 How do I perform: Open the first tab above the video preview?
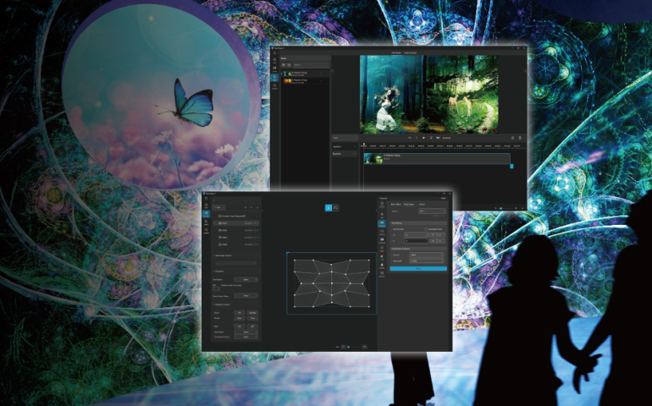point(396,52)
